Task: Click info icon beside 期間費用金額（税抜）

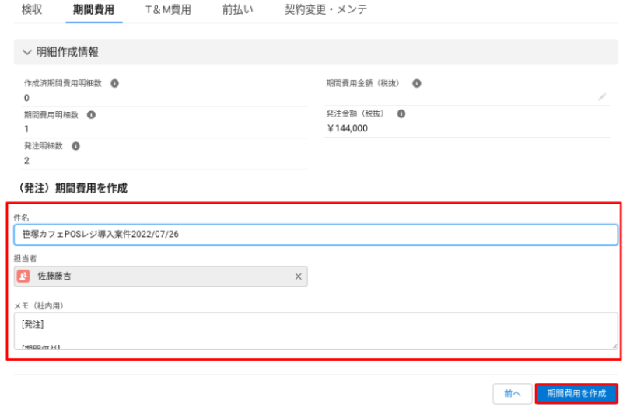Action: tap(416, 83)
